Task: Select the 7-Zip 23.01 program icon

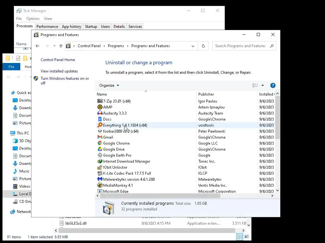Action: [x=100, y=101]
